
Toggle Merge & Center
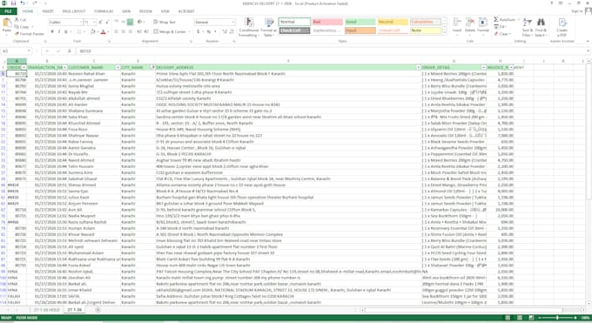[170, 31]
